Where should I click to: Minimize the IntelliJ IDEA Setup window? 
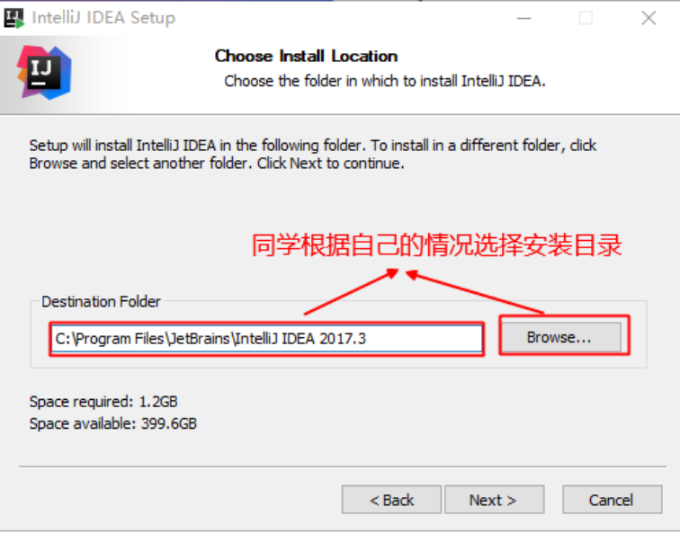click(523, 18)
